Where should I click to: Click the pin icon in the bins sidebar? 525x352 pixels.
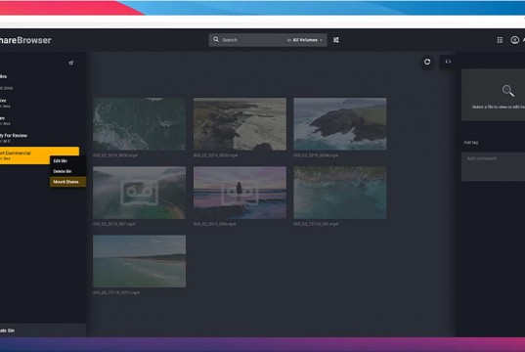[71, 63]
